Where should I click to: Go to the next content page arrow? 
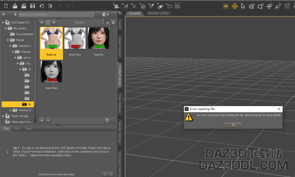pos(54,22)
